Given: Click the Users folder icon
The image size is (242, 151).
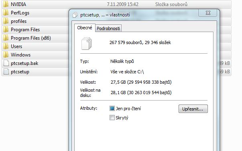Looking at the screenshot, I should tap(6, 46).
